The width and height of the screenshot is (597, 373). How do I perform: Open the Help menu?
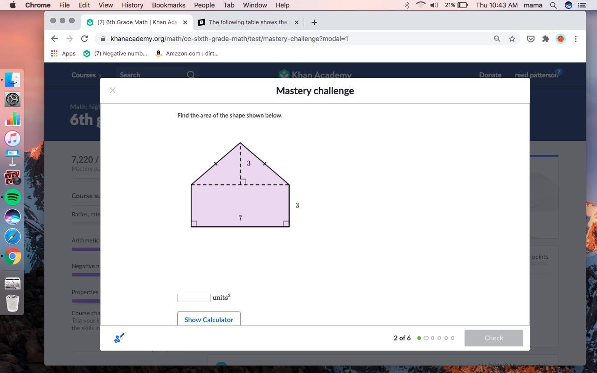click(x=282, y=5)
